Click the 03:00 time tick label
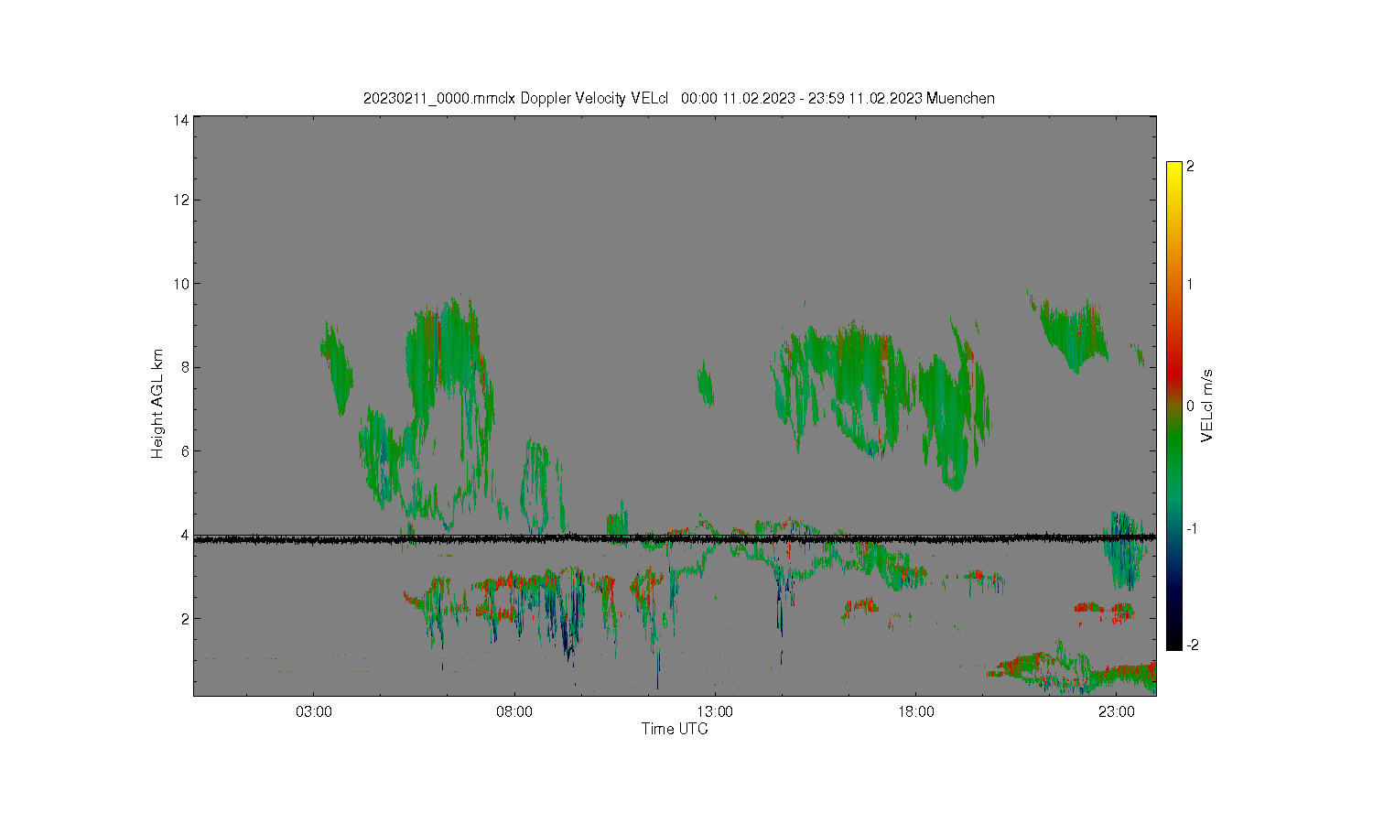The height and width of the screenshot is (824, 1373). click(x=314, y=711)
